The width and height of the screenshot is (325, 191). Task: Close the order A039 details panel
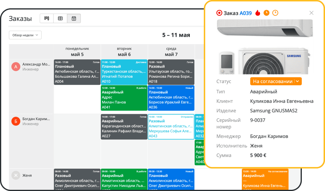[x=311, y=13]
